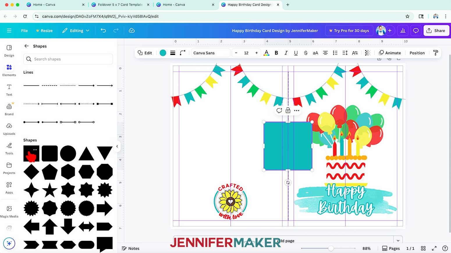Open the comments speech bubble
The height and width of the screenshot is (253, 451).
click(x=416, y=30)
